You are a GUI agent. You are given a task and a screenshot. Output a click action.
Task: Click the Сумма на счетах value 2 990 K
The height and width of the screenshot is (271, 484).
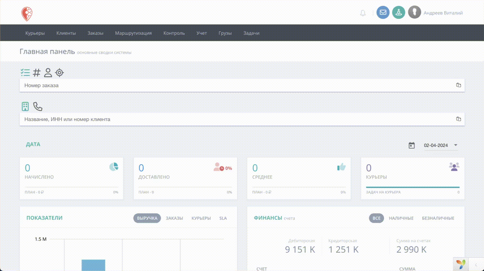click(411, 250)
